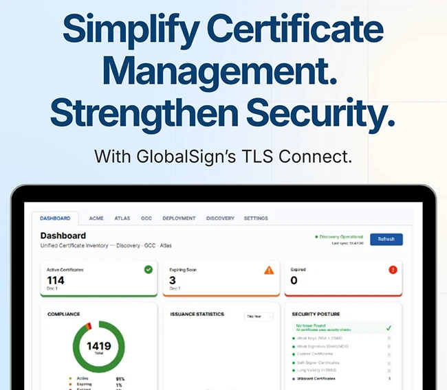Click the blue Refresh button
The height and width of the screenshot is (390, 447).
[386, 239]
